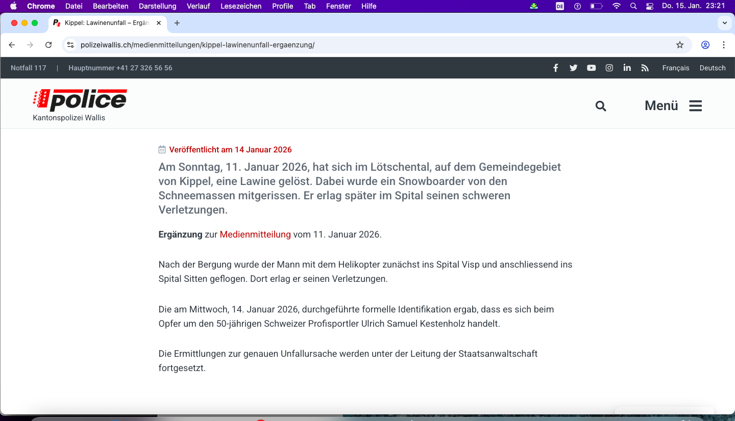Reload the page
This screenshot has height=421, width=735.
pos(48,45)
